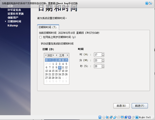155x120 pixels.
Task: Switch calendar to previous month before 三月
Action: [56, 55]
